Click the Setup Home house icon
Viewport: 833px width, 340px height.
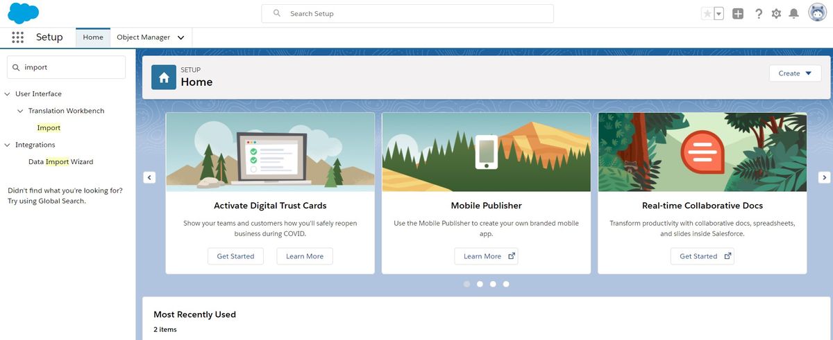(x=164, y=78)
